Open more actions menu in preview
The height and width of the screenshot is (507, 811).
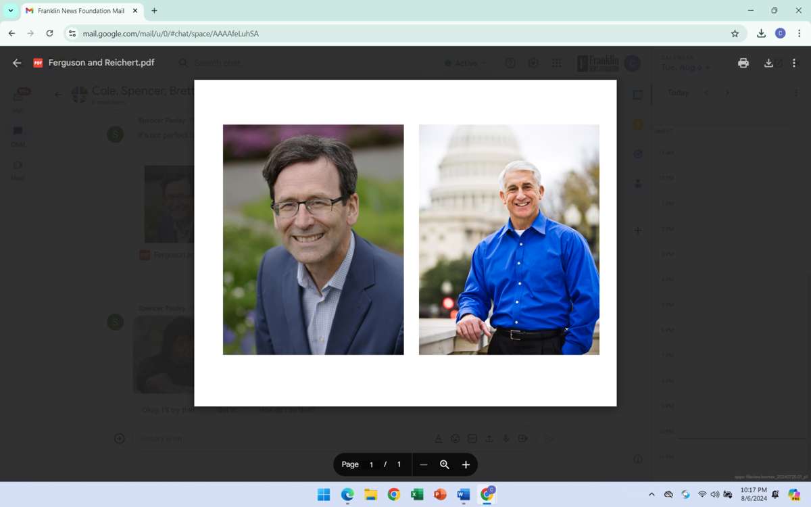pyautogui.click(x=794, y=63)
